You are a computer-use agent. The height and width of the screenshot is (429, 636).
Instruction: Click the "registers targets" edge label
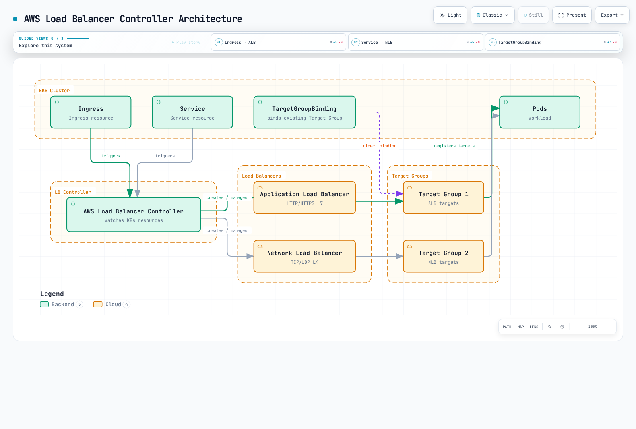pyautogui.click(x=454, y=146)
